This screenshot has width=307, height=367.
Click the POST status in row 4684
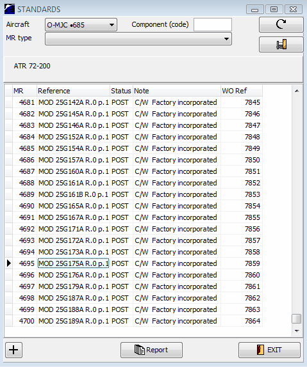[x=121, y=137]
